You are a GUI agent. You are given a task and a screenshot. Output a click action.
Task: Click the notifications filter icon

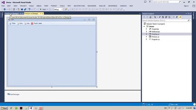coord(150,2)
